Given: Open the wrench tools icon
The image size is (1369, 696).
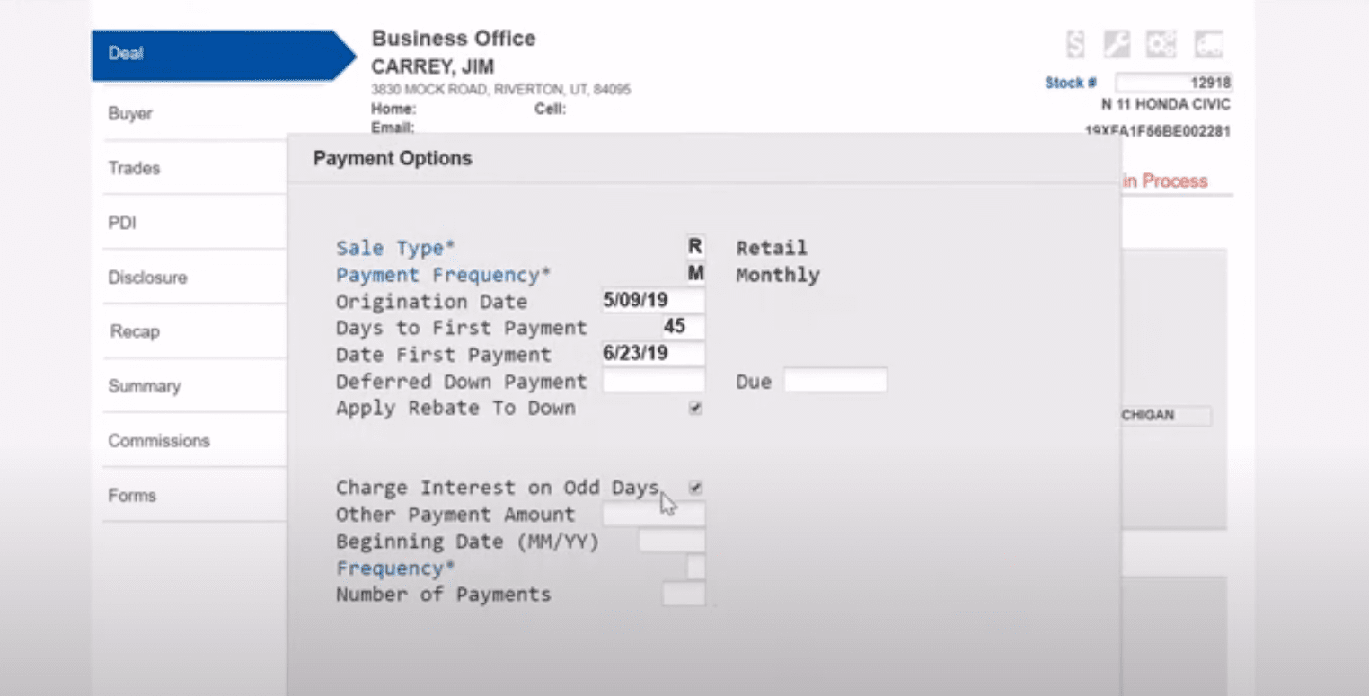Looking at the screenshot, I should pyautogui.click(x=1117, y=42).
